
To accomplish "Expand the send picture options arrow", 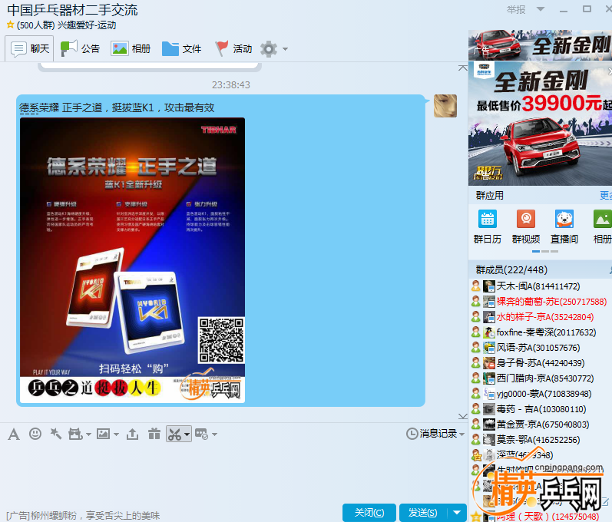I will (x=116, y=434).
